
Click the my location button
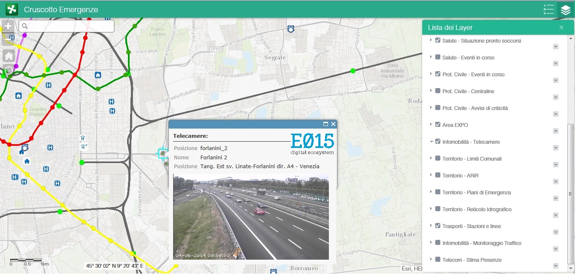[x=8, y=70]
